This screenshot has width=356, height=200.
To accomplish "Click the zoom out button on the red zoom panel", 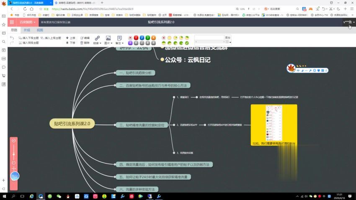I will pyautogui.click(x=14, y=163).
